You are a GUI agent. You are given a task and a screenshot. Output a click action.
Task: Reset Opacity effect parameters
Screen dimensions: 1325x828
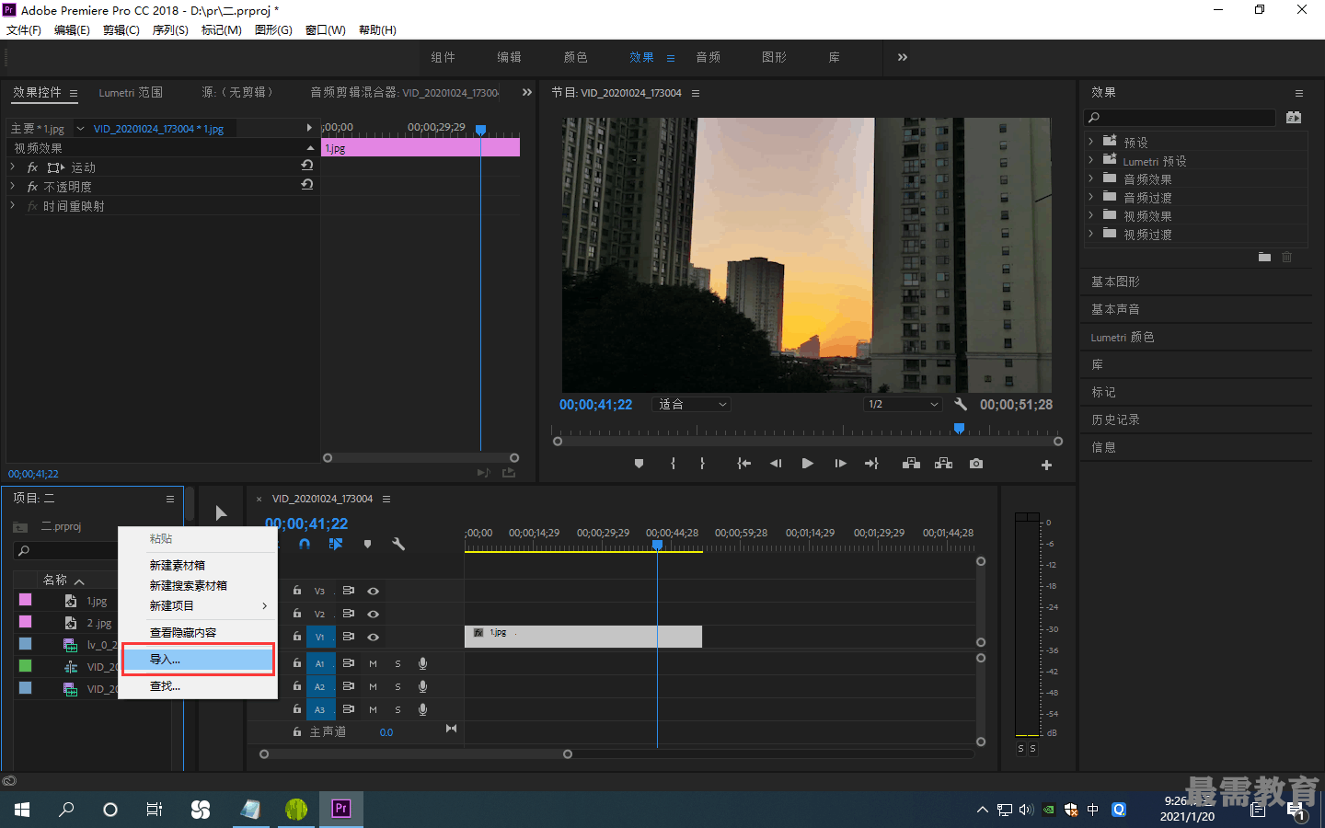(x=307, y=185)
